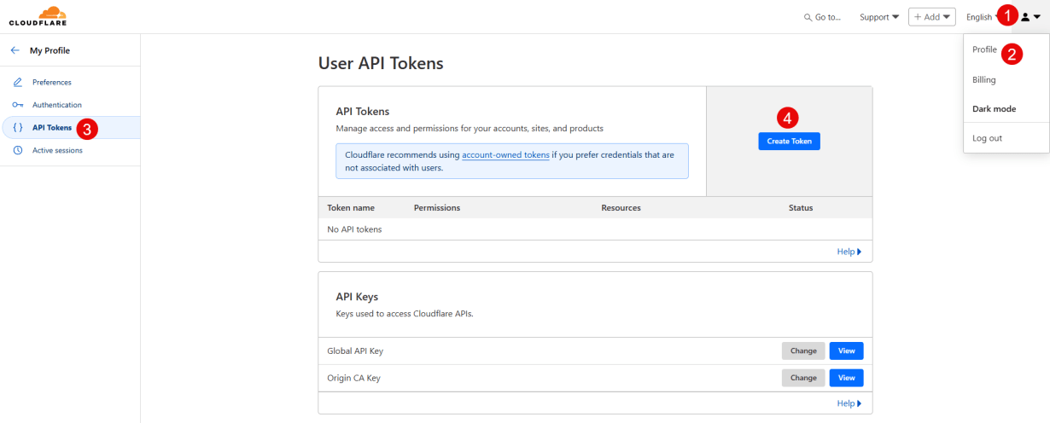This screenshot has height=423, width=1050.
Task: Open the Add dropdown
Action: click(931, 17)
